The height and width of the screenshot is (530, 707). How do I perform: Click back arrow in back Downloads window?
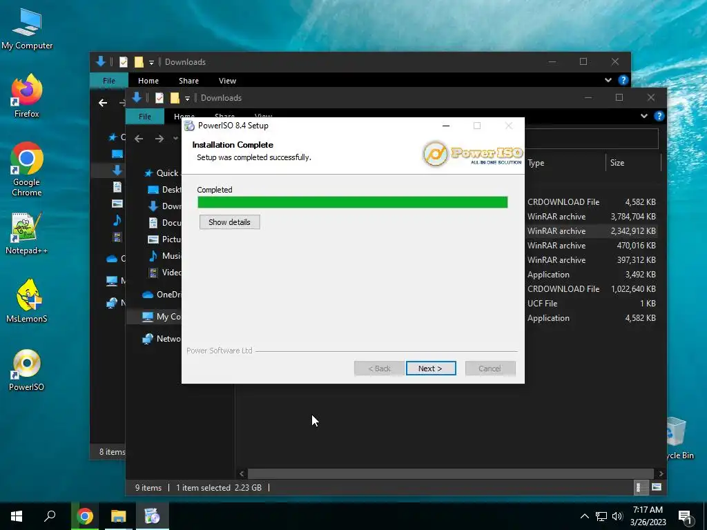(103, 103)
